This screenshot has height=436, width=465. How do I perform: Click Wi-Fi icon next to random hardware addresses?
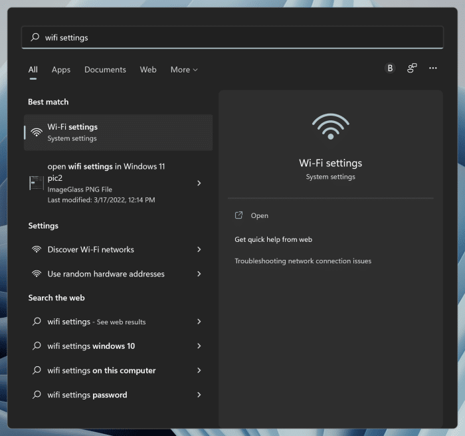coord(37,274)
